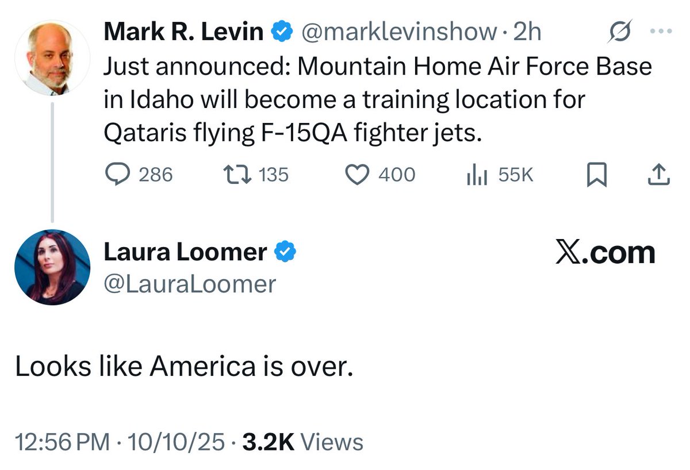This screenshot has width=690, height=470.
Task: Click the verified badge beside Laura Loomer
Action: point(286,252)
